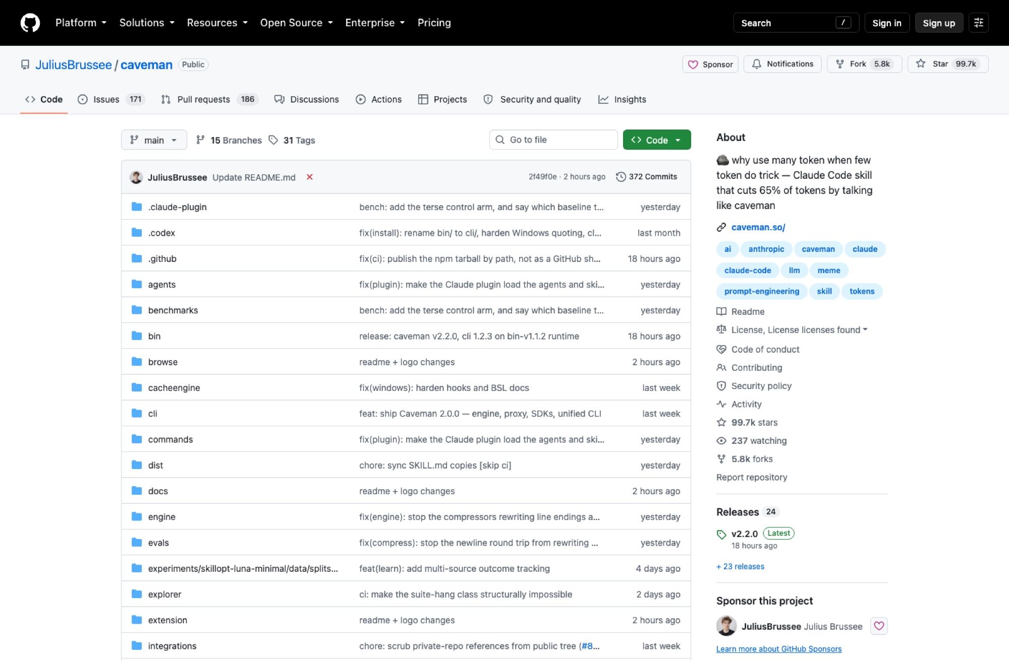This screenshot has height=661, width=1009.
Task: Switch to the Pull requests tab
Action: (x=209, y=99)
